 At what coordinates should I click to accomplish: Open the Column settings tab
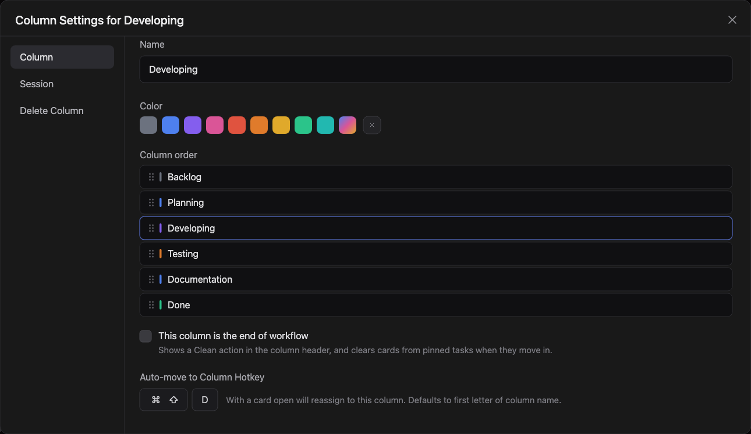62,57
